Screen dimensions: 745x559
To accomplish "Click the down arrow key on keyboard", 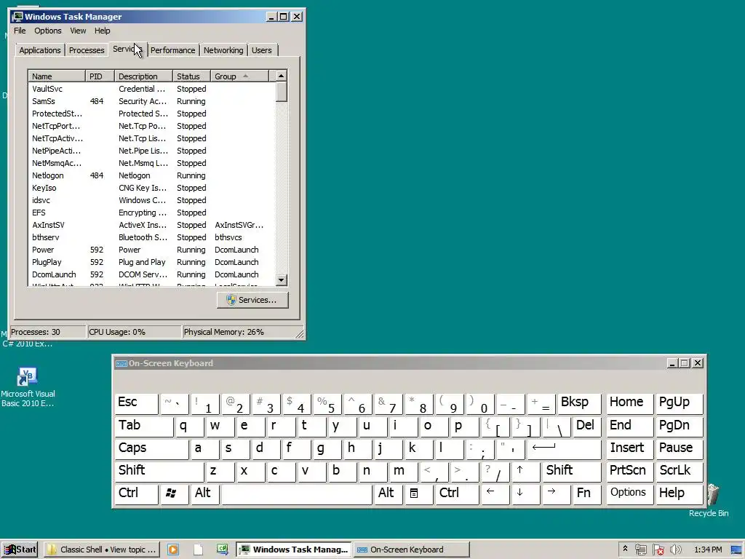I will [525, 494].
